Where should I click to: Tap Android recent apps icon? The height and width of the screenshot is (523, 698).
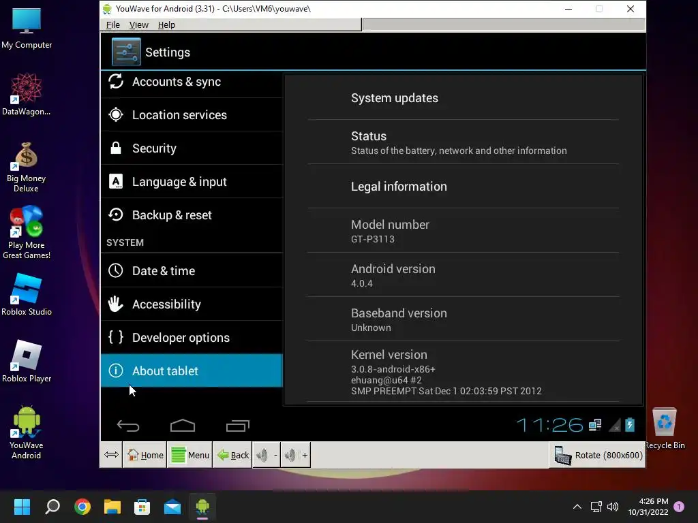pos(238,426)
